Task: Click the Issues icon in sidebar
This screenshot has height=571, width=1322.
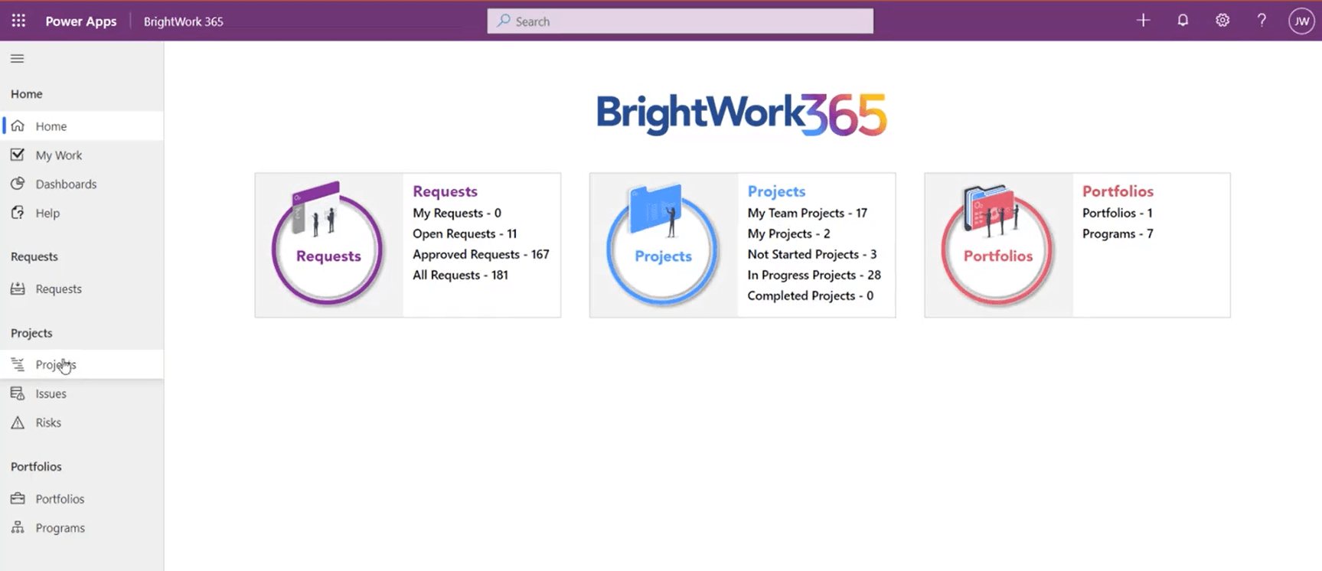Action: (x=18, y=393)
